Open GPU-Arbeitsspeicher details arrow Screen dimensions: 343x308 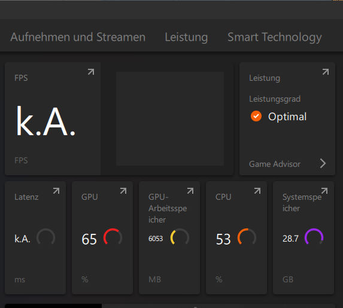click(x=190, y=191)
